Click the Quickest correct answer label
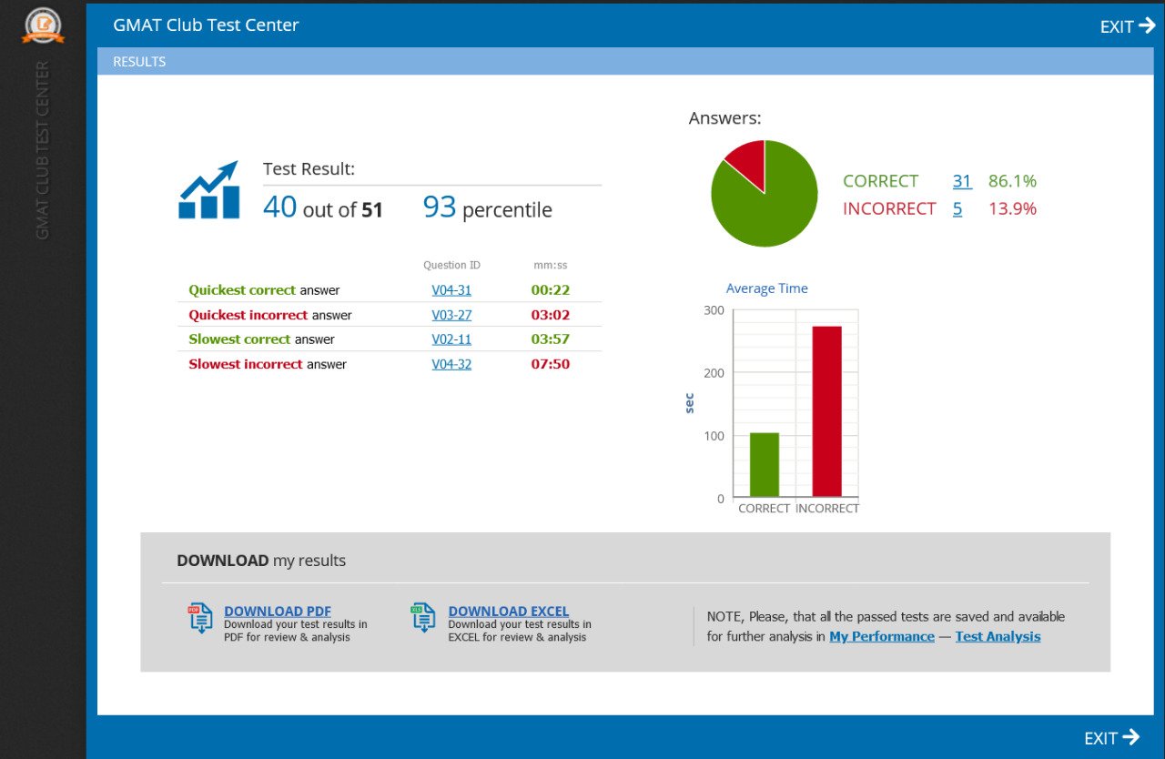This screenshot has width=1165, height=759. (x=264, y=290)
